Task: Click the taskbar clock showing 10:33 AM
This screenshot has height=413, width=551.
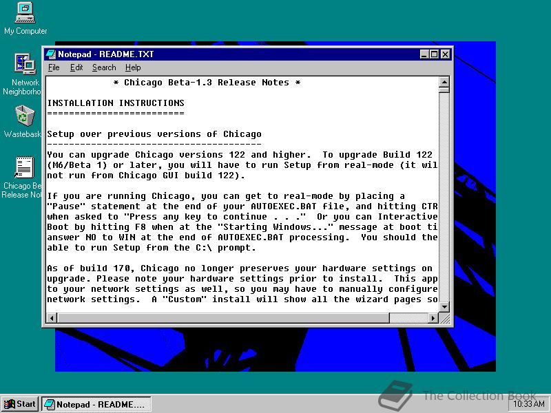Action: pos(529,404)
